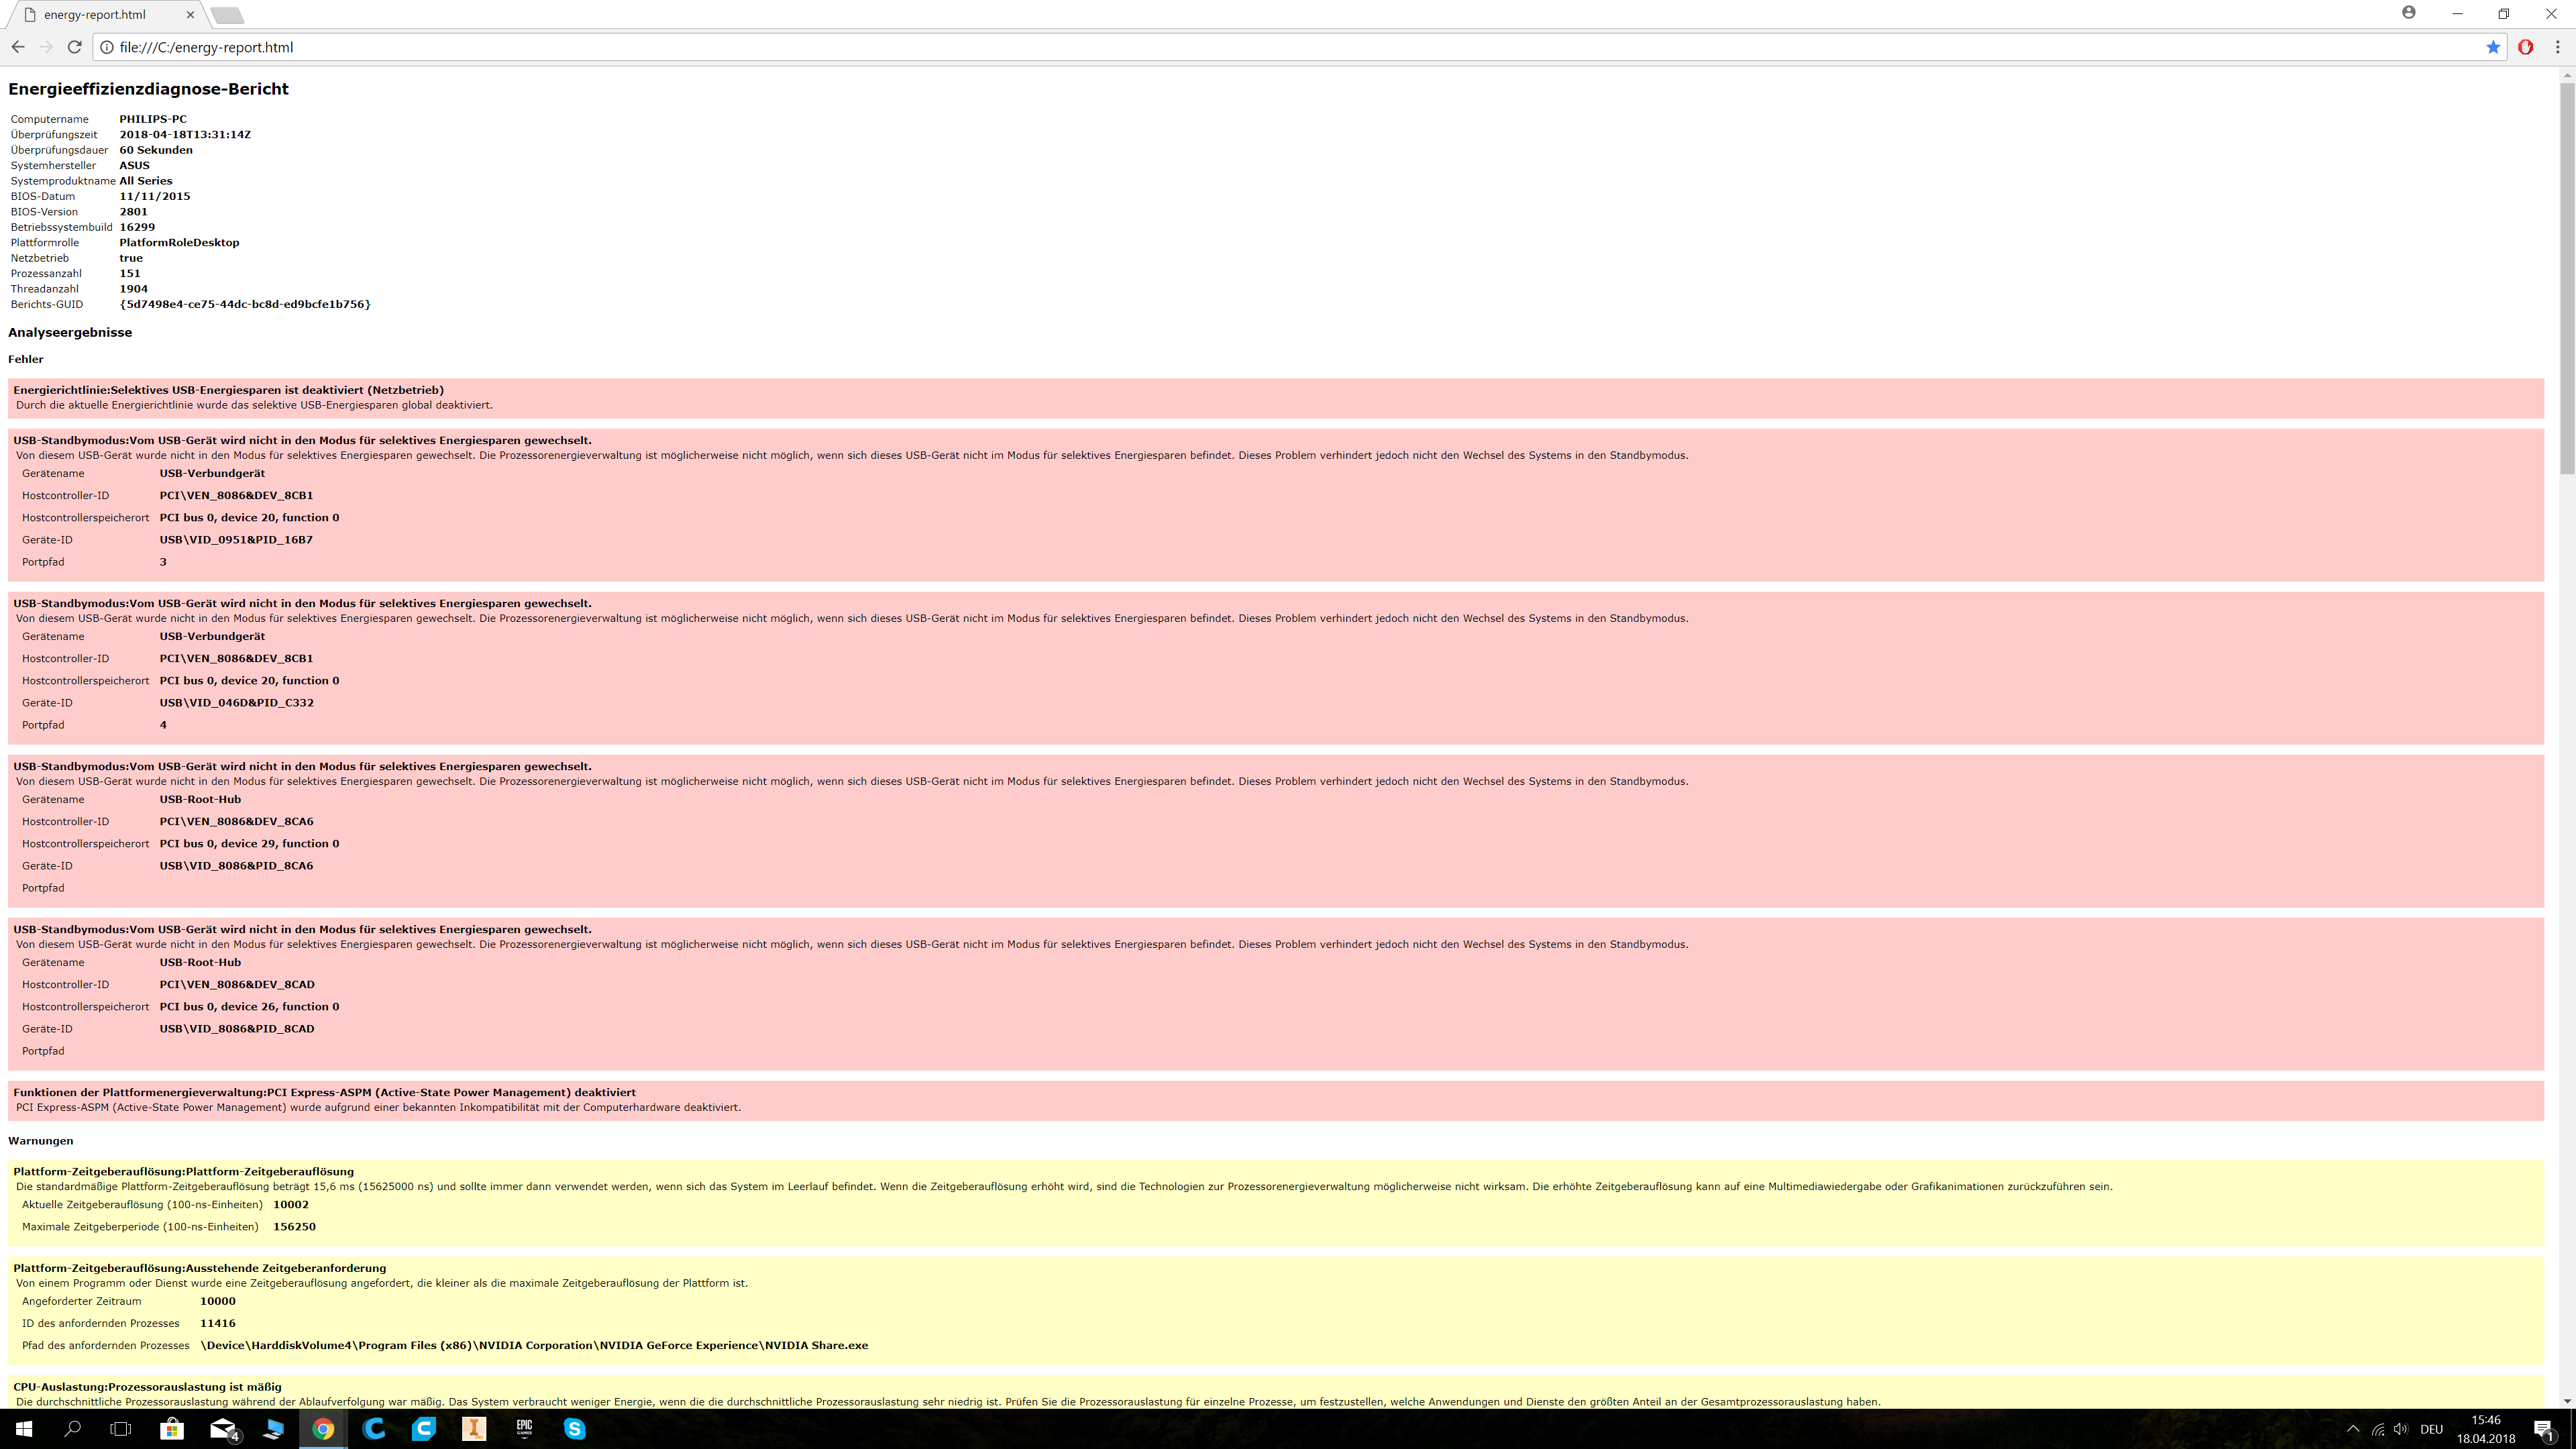The image size is (2576, 1449).
Task: Open Chrome's three-dot menu
Action: pyautogui.click(x=2558, y=47)
